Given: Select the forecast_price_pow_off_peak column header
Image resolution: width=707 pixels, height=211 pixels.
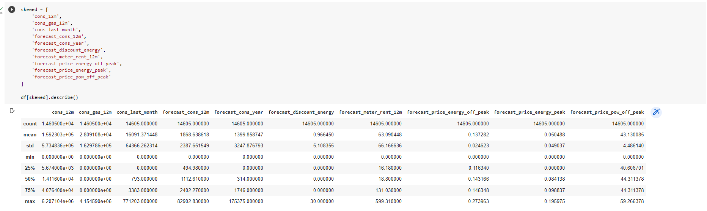Looking at the screenshot, I should coord(606,112).
